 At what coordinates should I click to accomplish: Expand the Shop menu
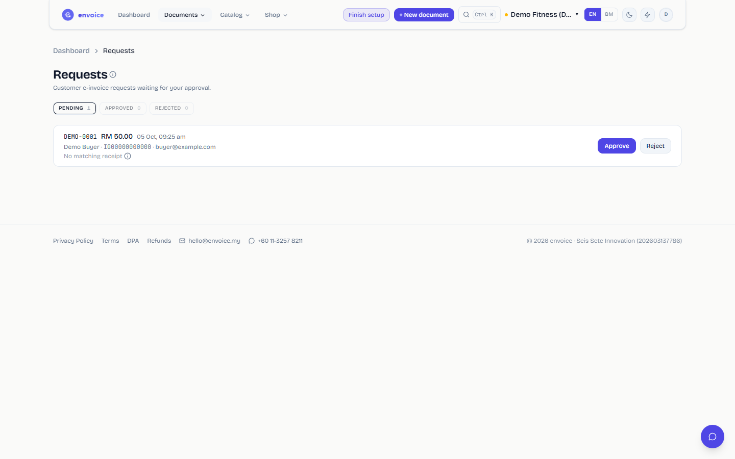[x=276, y=15]
